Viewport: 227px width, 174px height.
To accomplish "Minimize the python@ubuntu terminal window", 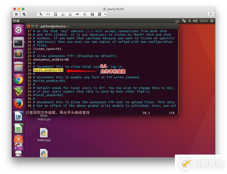I will (33, 26).
